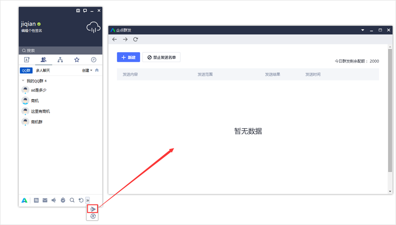Click the blue 新建 button
The image size is (396, 225).
pyautogui.click(x=128, y=57)
